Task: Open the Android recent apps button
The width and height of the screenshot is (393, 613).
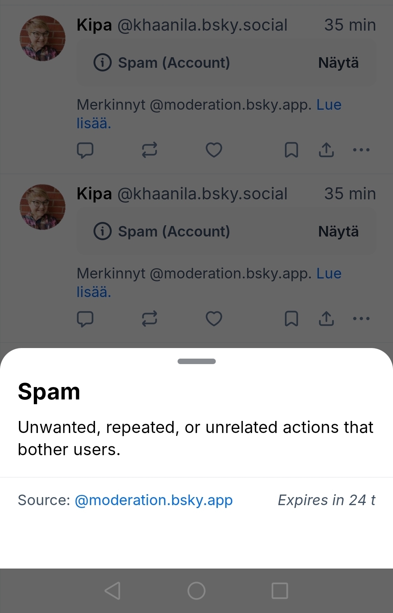Action: click(280, 591)
